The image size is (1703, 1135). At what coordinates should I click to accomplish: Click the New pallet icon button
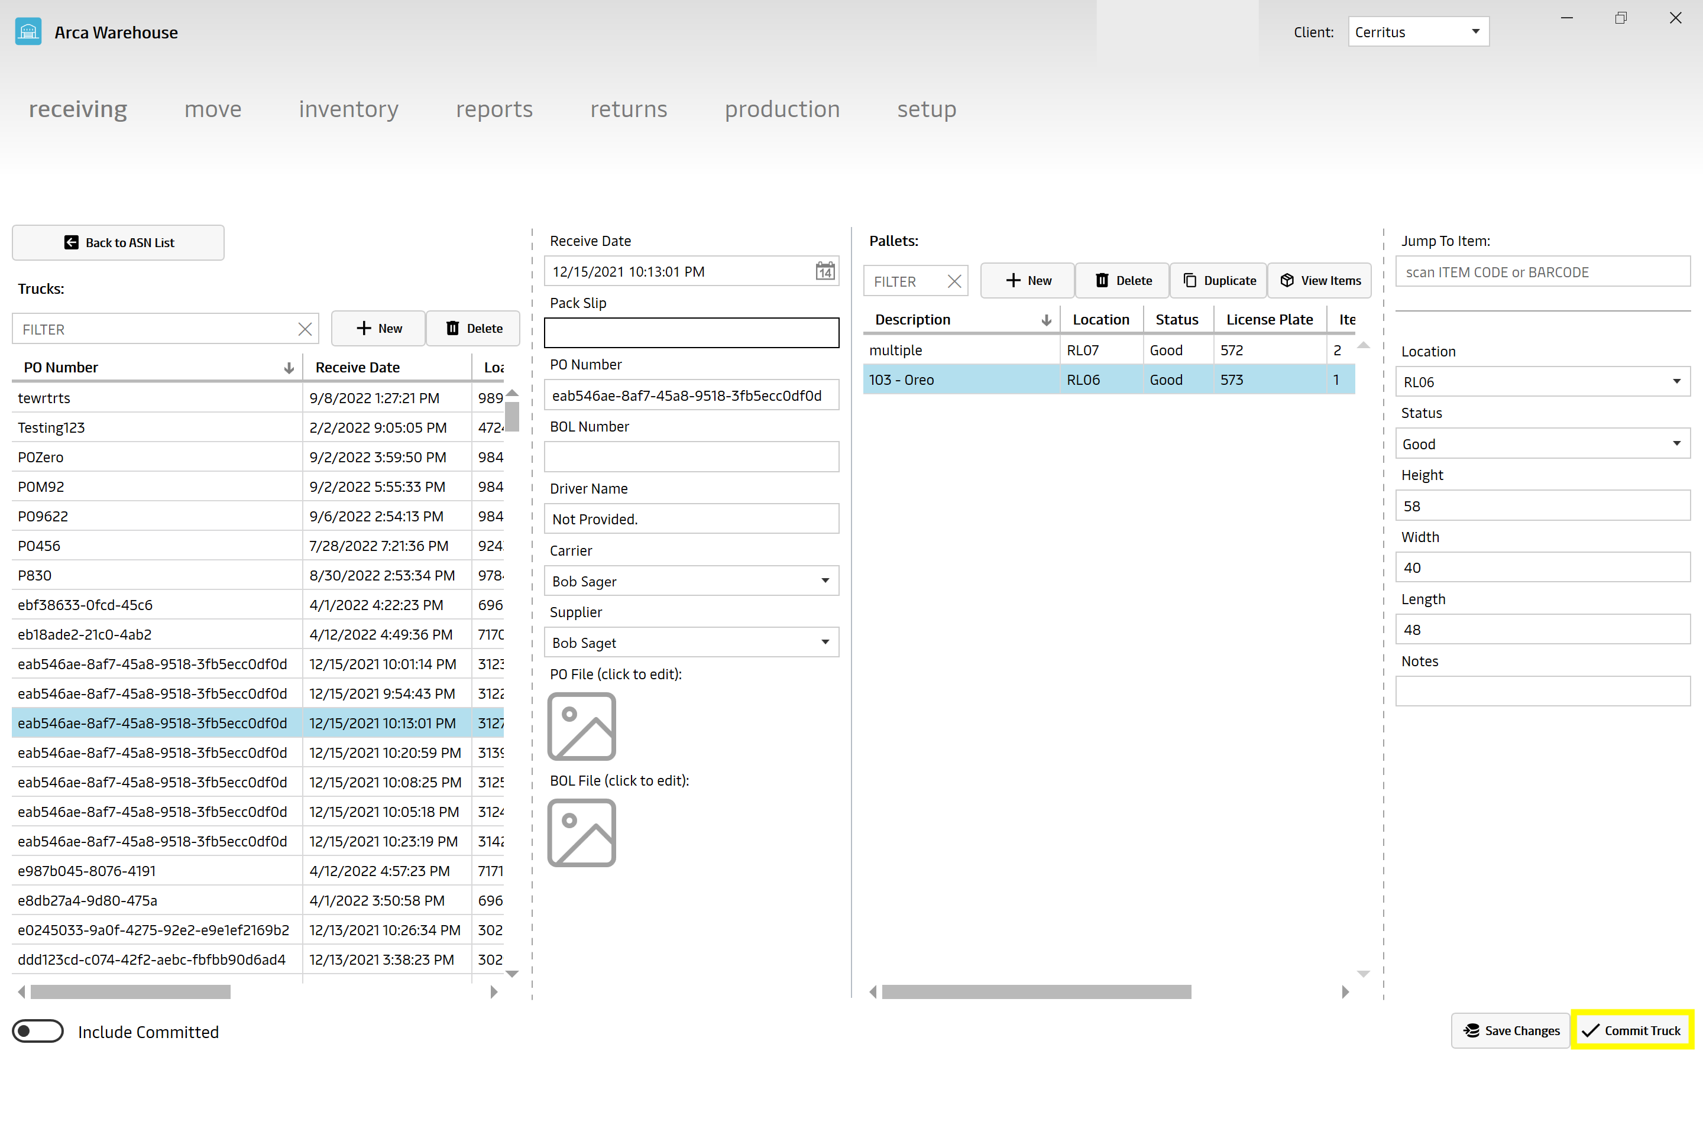point(1027,280)
